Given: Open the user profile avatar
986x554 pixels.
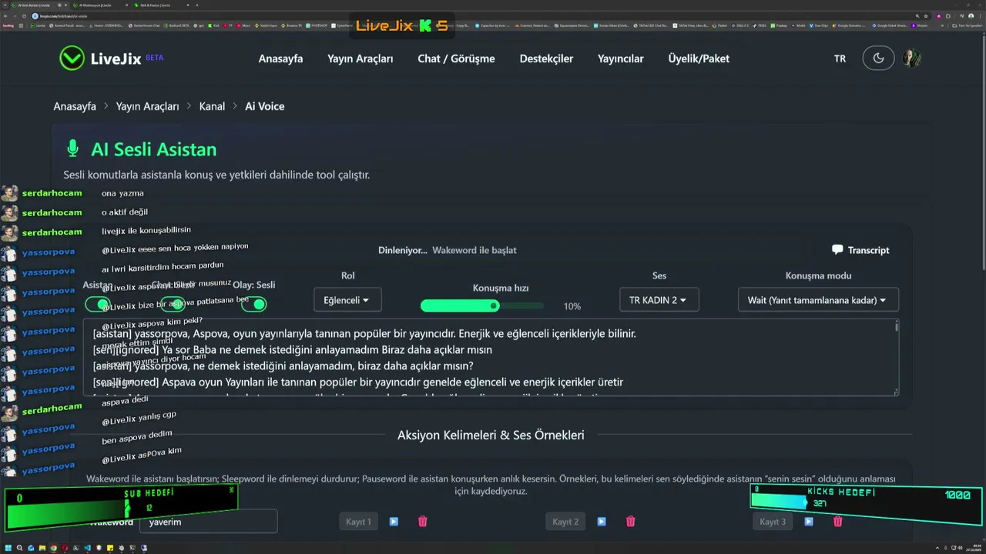Looking at the screenshot, I should (x=912, y=58).
